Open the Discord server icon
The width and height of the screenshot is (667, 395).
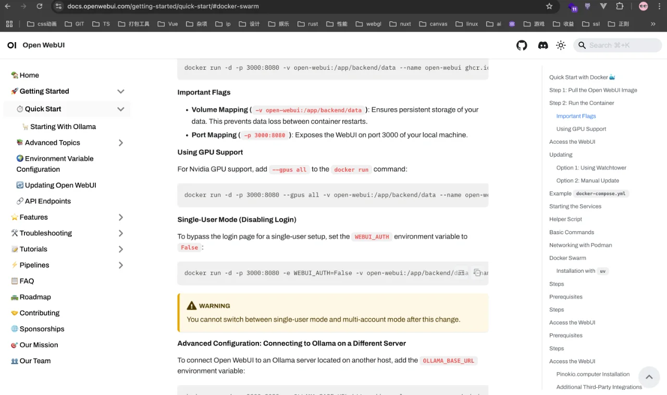coord(543,45)
